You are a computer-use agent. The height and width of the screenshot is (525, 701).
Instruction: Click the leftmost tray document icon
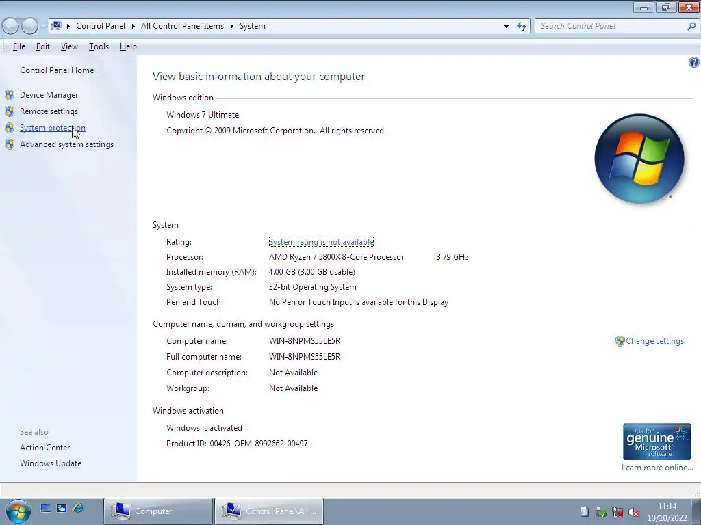[x=585, y=511]
